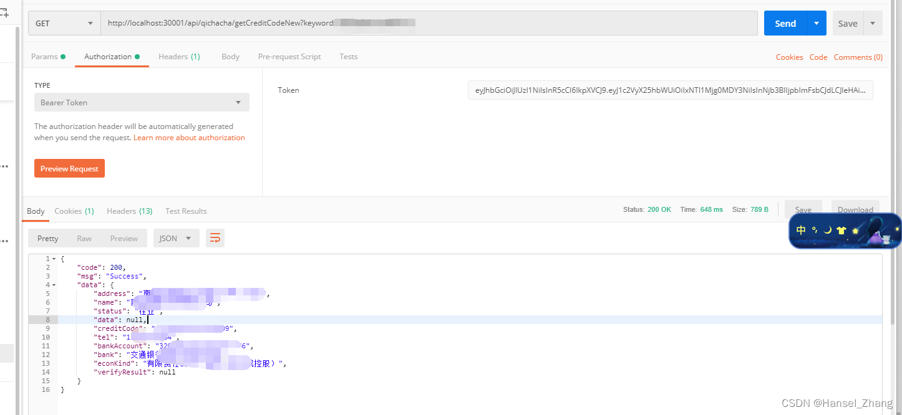Screen dimensions: 902x415
Task: Switch to the Params tab
Action: point(48,56)
